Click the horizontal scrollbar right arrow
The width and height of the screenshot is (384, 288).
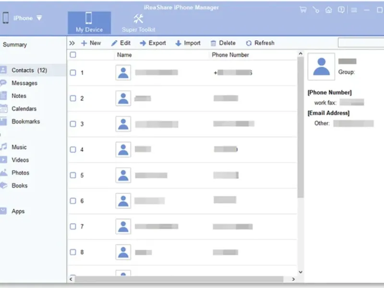tap(293, 279)
